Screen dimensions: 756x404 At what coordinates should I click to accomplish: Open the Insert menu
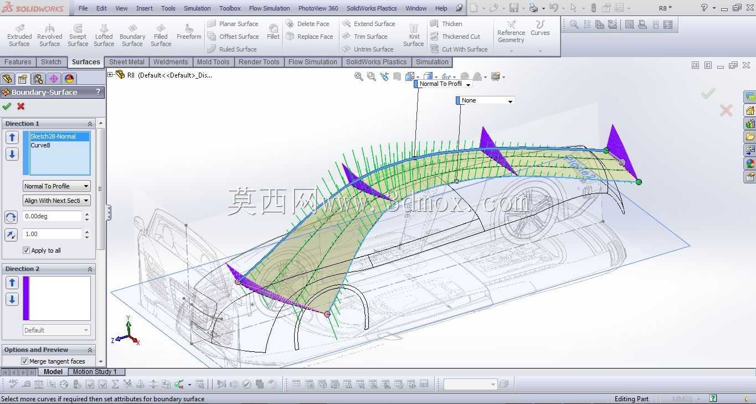(145, 8)
